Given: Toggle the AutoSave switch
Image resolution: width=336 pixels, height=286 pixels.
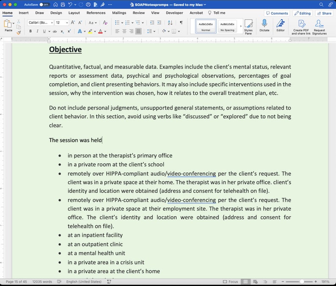Looking at the screenshot, I should click(x=44, y=5).
